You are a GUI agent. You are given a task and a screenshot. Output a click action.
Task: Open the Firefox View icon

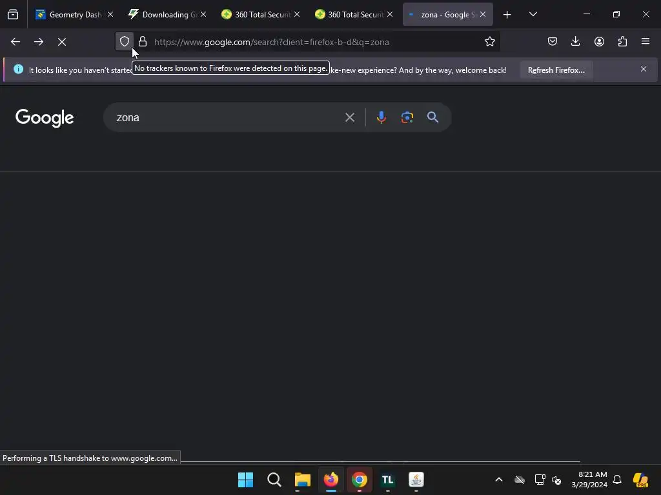[13, 15]
